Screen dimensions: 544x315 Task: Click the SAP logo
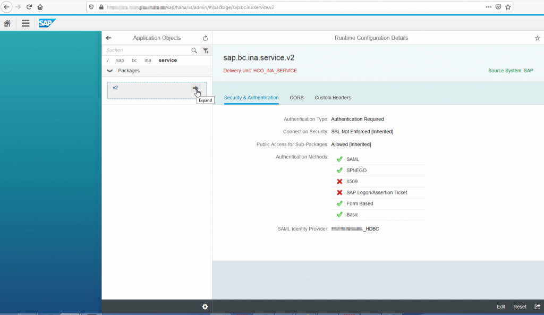(47, 23)
